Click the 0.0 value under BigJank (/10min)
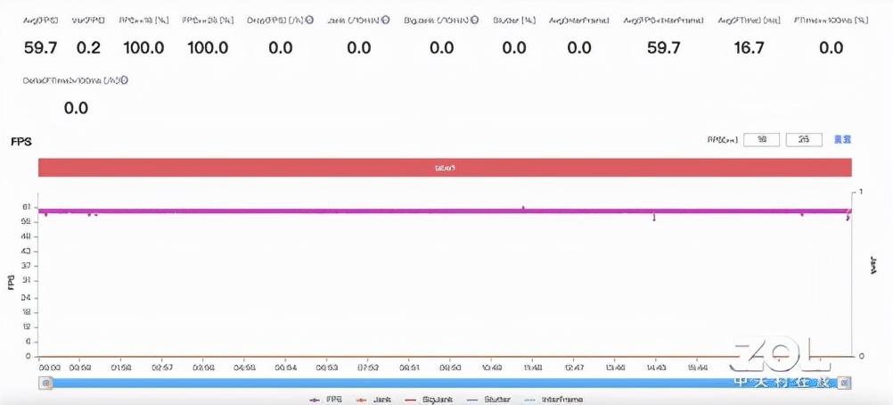 click(x=441, y=47)
